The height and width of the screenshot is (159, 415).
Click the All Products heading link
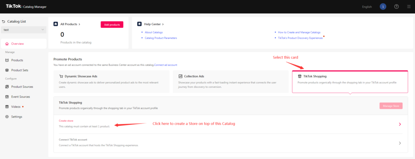[x=70, y=24]
